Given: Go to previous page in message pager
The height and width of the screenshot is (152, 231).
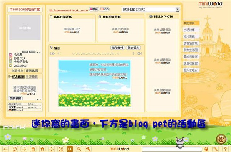Looking at the screenshot, I should coord(59,53).
